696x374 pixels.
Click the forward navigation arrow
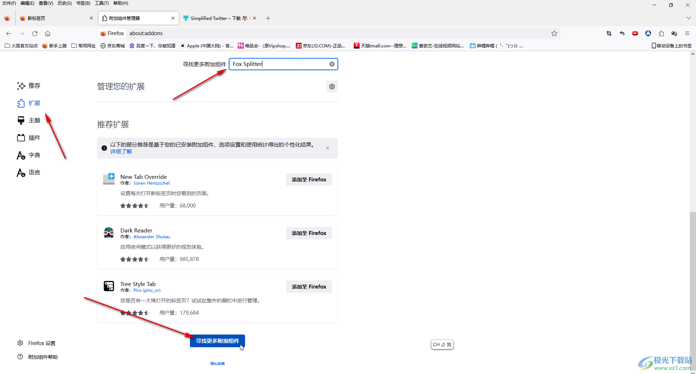[x=22, y=33]
